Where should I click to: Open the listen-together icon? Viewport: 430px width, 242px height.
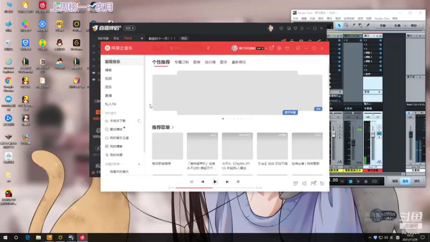point(313,183)
